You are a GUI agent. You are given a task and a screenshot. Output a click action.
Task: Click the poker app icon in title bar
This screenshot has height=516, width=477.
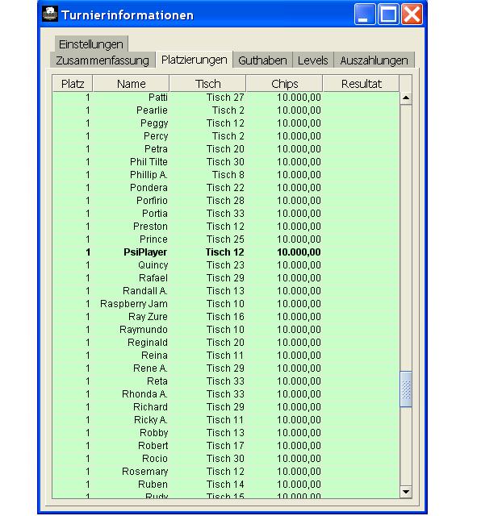(x=50, y=14)
